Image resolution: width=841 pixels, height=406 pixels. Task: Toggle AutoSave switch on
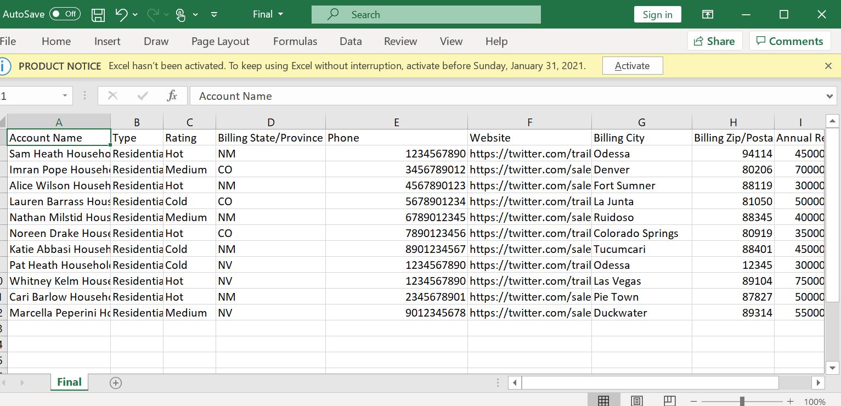coord(65,14)
